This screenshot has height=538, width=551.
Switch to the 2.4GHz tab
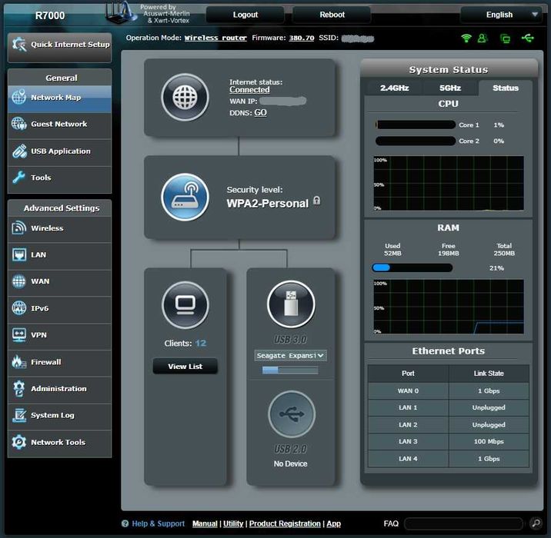(394, 88)
